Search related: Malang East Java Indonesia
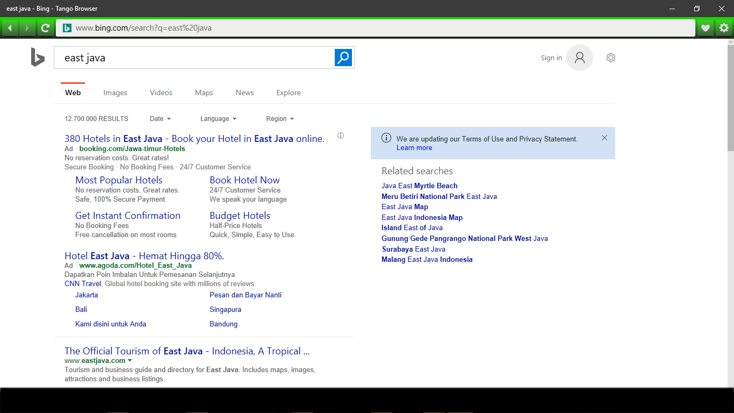Image resolution: width=734 pixels, height=413 pixels. tap(427, 259)
